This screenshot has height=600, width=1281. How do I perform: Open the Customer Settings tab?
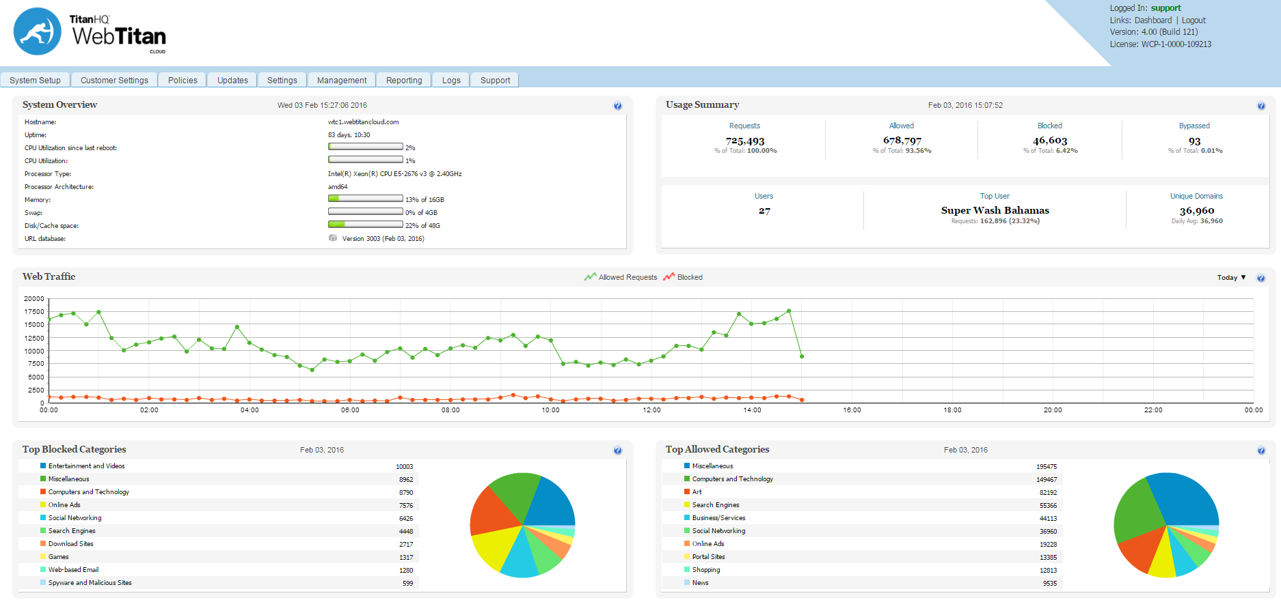click(114, 81)
